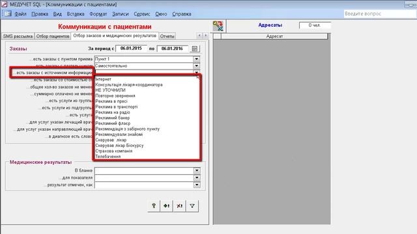Image resolution: width=417 pixels, height=234 pixels.
Task: Open the Правка menu
Action: tap(40, 14)
